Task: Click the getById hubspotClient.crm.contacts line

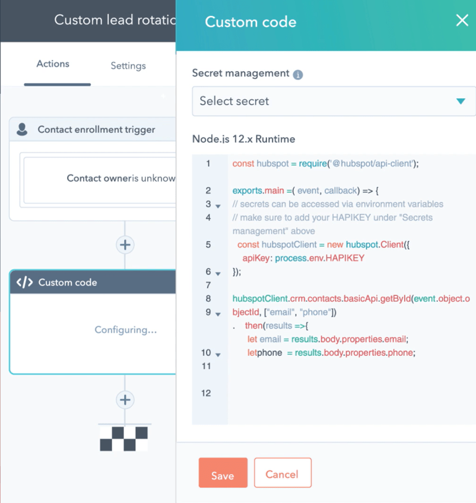Action: (351, 299)
